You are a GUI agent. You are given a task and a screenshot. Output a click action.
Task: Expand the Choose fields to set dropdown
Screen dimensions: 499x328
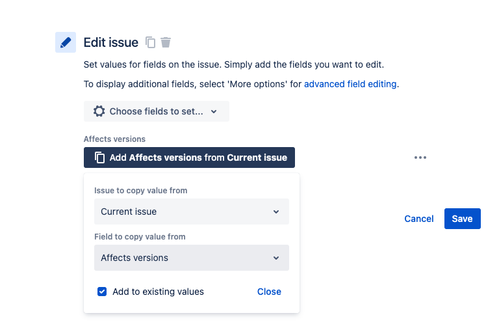156,111
